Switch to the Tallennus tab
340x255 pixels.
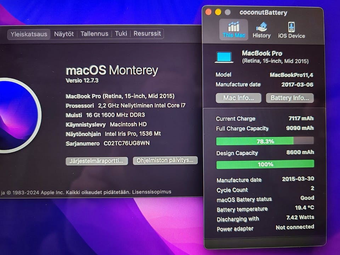point(94,34)
